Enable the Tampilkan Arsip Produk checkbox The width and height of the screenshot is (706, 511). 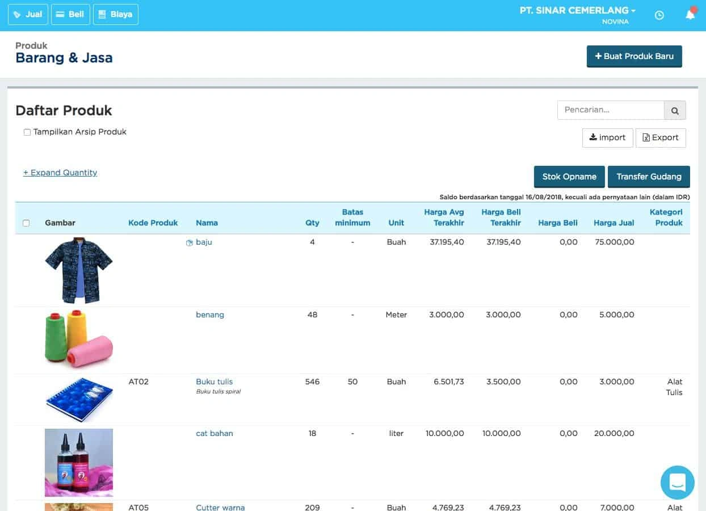click(x=27, y=131)
